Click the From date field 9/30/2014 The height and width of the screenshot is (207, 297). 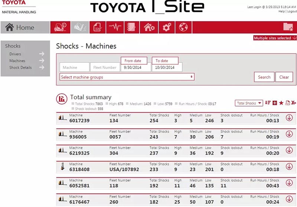(x=136, y=68)
